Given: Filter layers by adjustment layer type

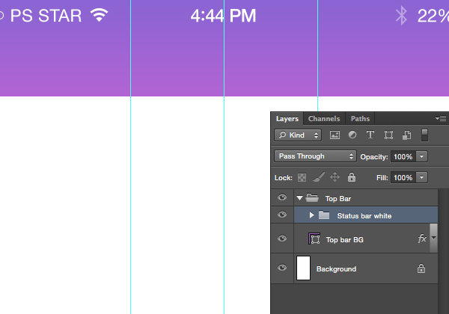Looking at the screenshot, I should pyautogui.click(x=352, y=135).
